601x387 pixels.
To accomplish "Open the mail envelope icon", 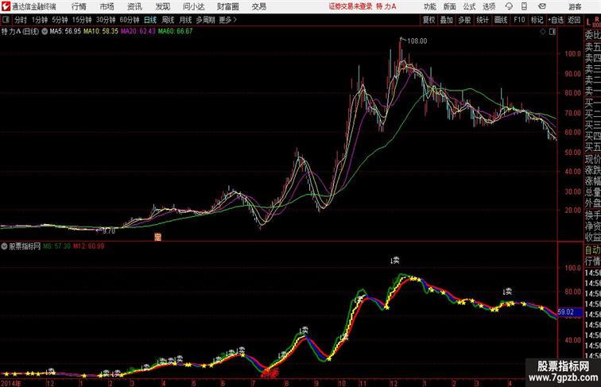I will click(542, 6).
